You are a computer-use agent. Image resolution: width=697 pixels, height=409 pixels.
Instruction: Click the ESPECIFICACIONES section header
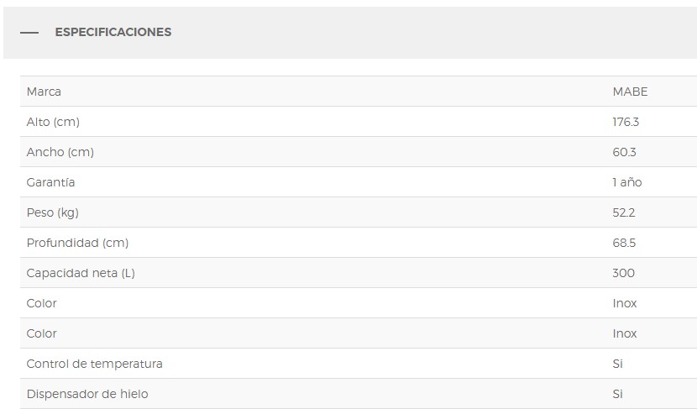[x=113, y=32]
